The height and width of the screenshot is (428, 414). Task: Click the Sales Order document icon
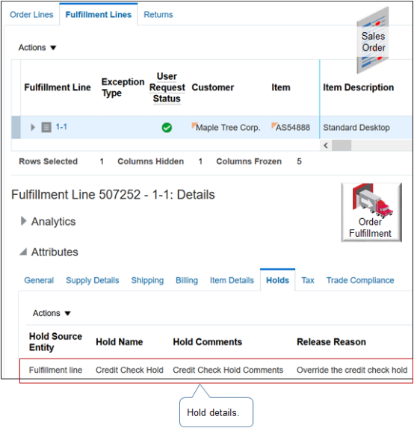[x=373, y=41]
